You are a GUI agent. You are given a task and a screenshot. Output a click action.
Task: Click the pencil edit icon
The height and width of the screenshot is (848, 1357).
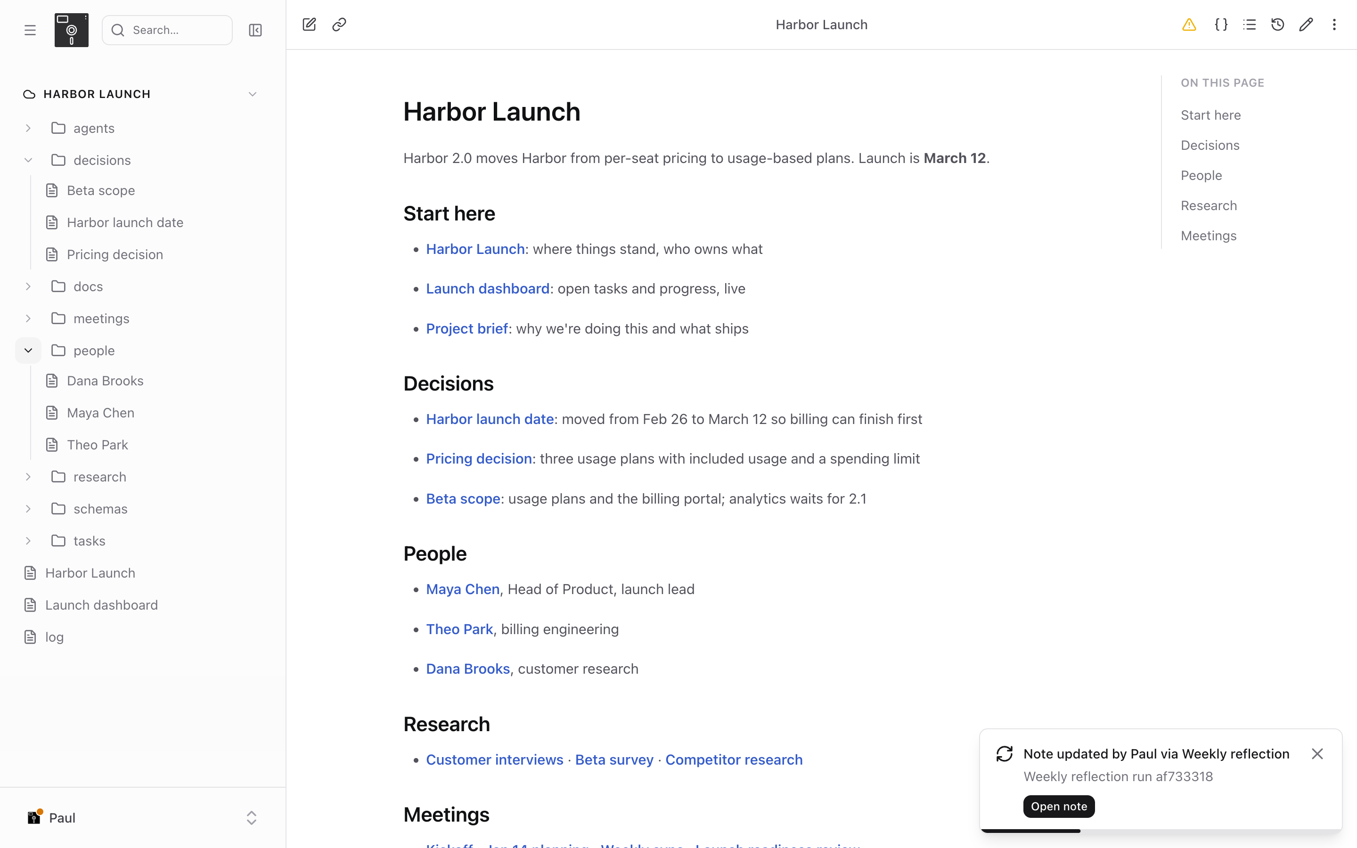click(x=1306, y=24)
